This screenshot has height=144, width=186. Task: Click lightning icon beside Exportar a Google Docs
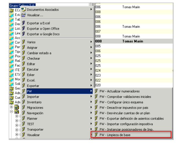point(24,34)
